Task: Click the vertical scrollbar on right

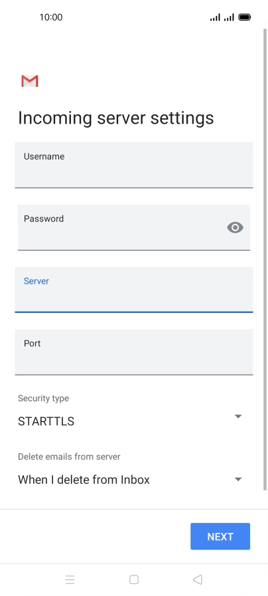Action: [265, 259]
